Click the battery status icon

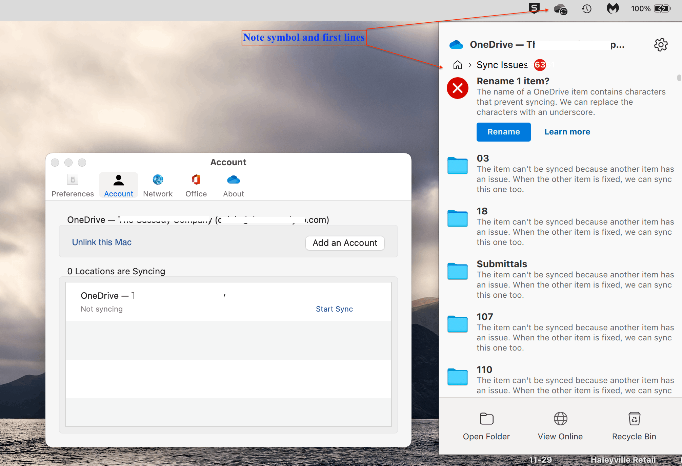click(662, 8)
